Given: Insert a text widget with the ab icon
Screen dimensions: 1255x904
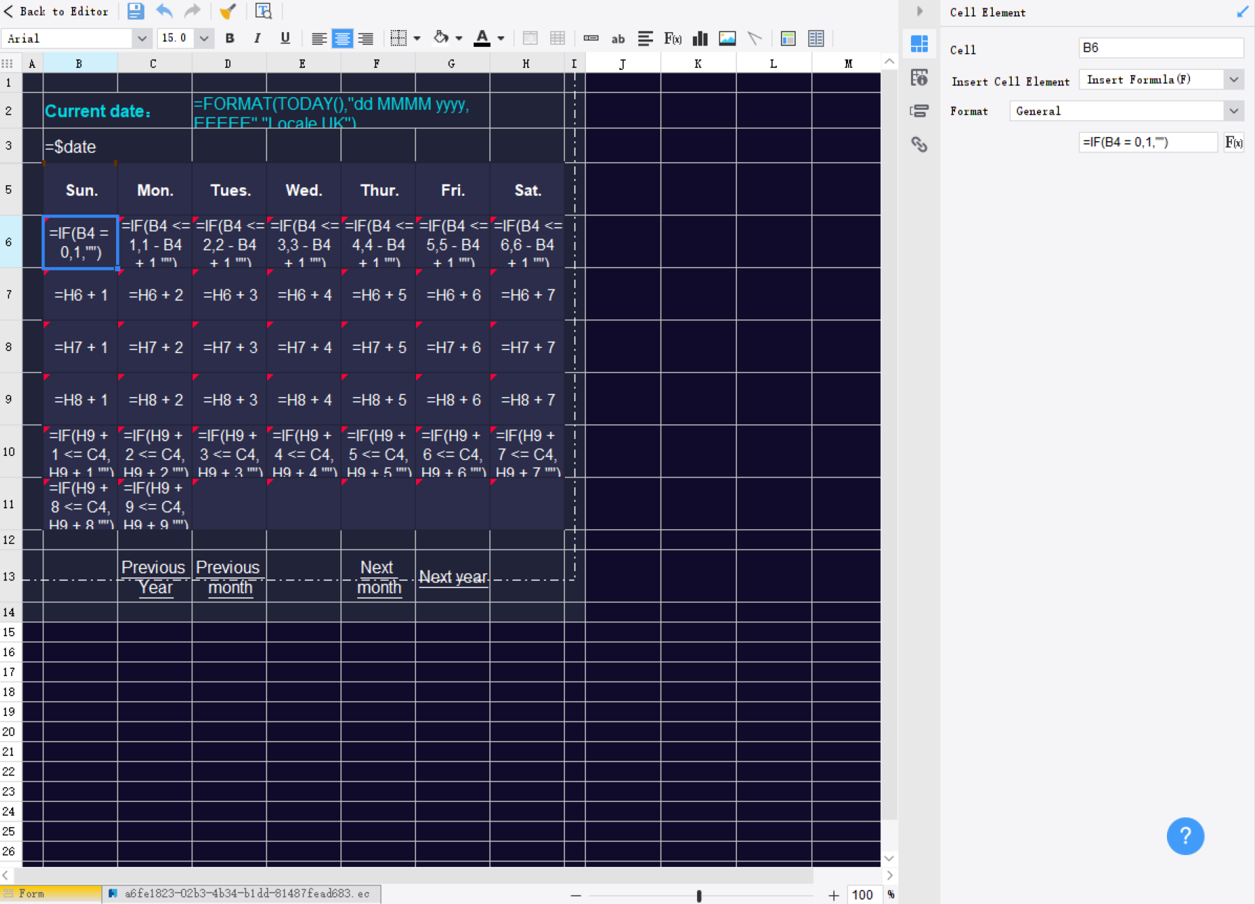Looking at the screenshot, I should pos(617,39).
